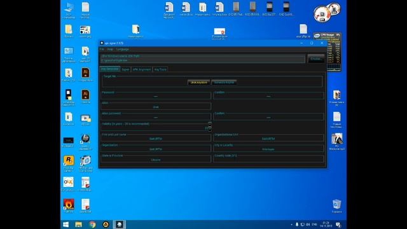Focus the Confirm field beside Alias password
Viewport: 407px width, 229px height.
pyautogui.click(x=268, y=117)
